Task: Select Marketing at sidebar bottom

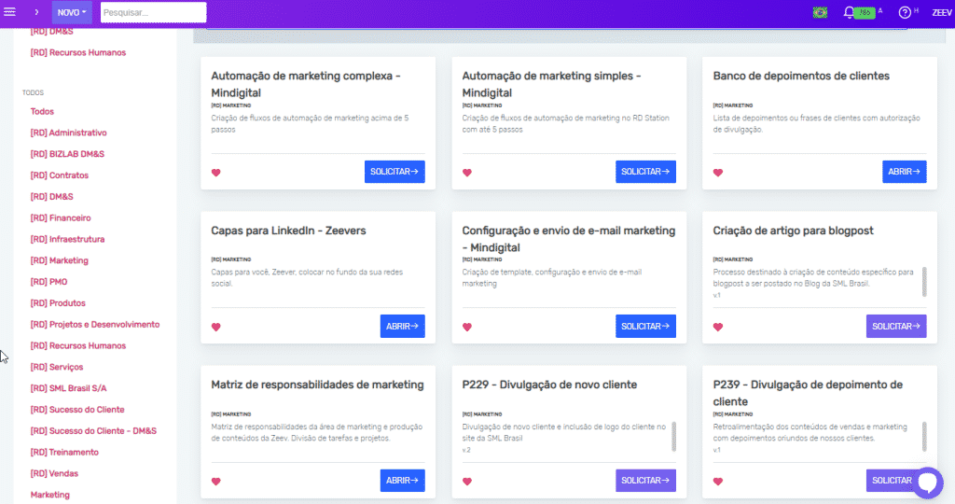Action: [50, 495]
